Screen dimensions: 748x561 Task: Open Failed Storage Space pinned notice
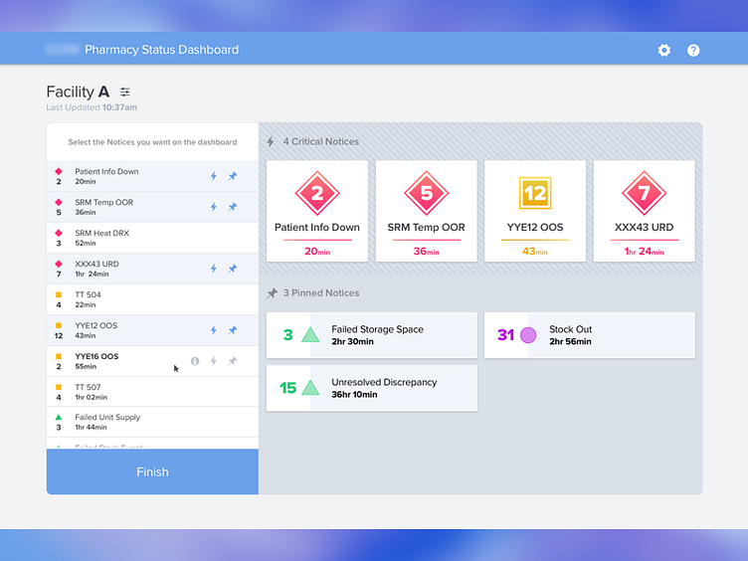pyautogui.click(x=372, y=335)
